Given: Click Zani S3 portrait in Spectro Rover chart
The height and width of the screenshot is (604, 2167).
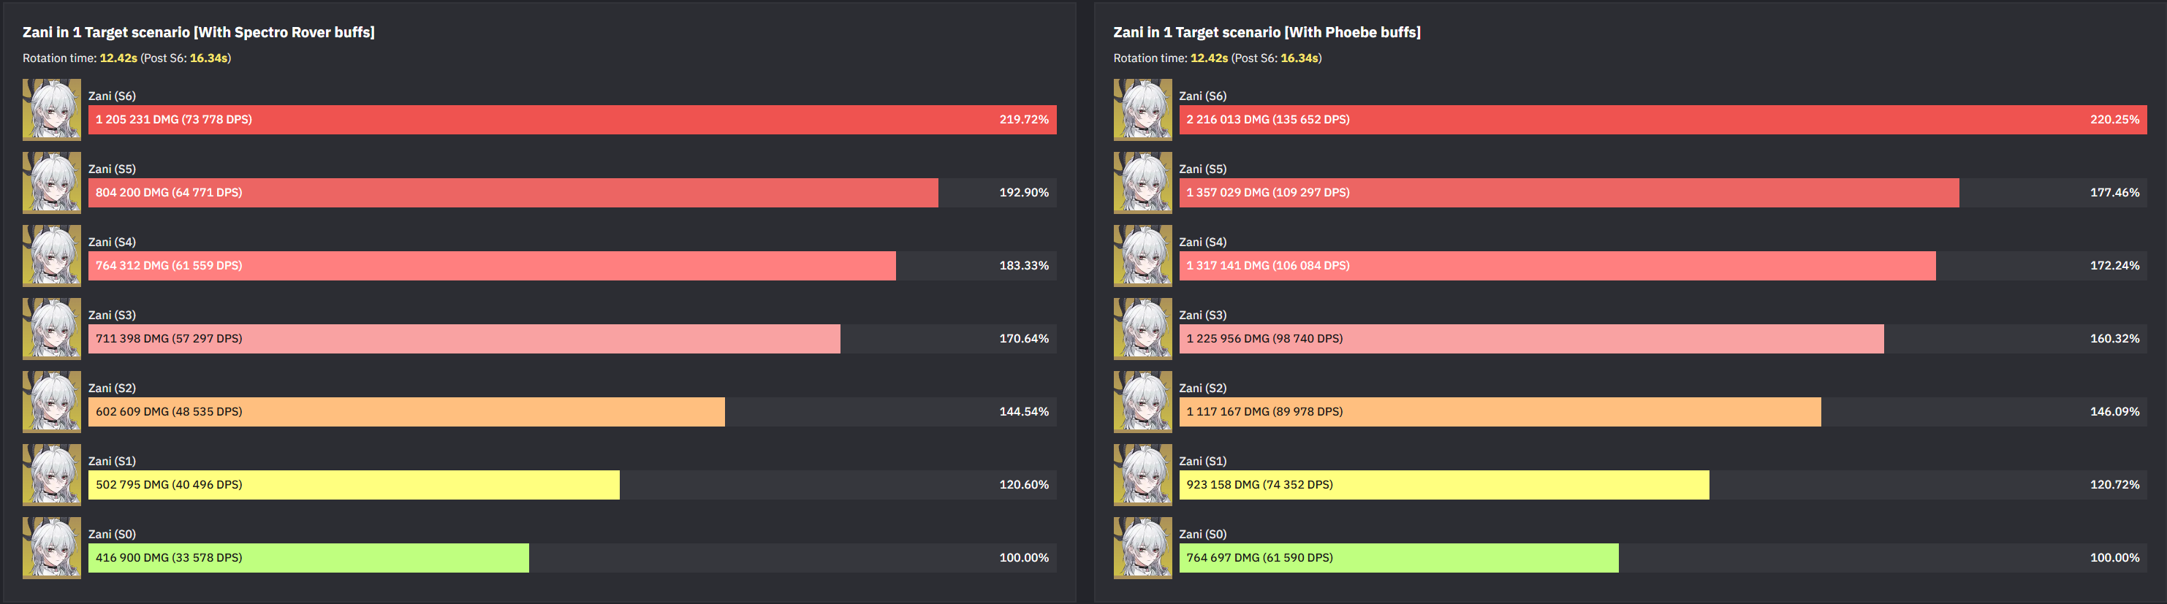Looking at the screenshot, I should click(51, 329).
